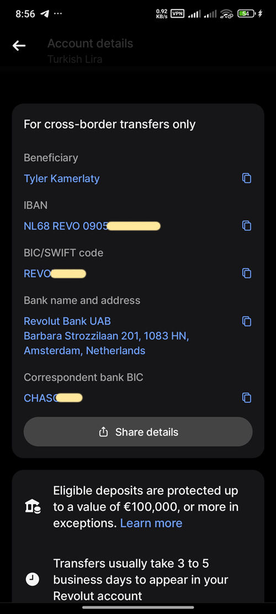The width and height of the screenshot is (276, 614).
Task: Tap the back arrow icon
Action: pos(19,45)
